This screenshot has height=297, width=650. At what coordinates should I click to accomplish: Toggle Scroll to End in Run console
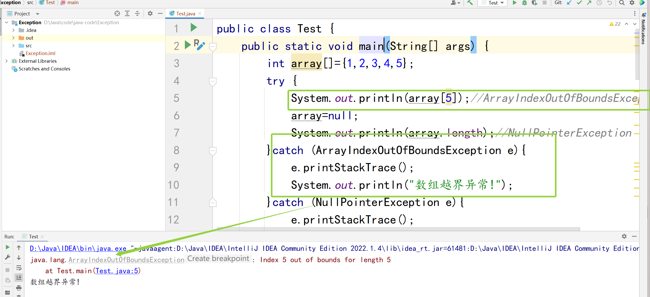point(19,277)
